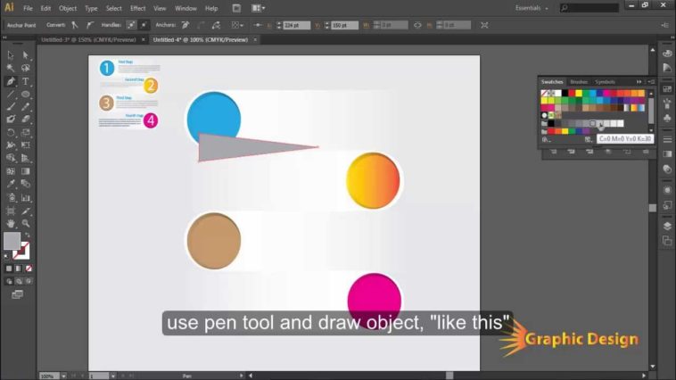Viewport: 676px width, 380px height.
Task: Select the Blob Brush tool
Action: tap(11, 119)
